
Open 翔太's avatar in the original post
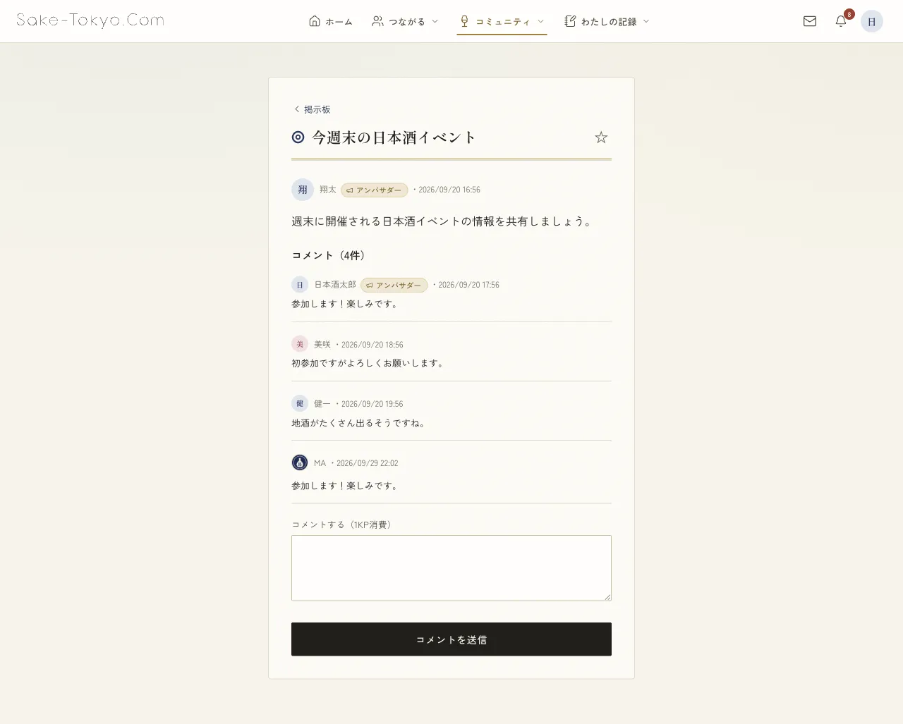303,190
